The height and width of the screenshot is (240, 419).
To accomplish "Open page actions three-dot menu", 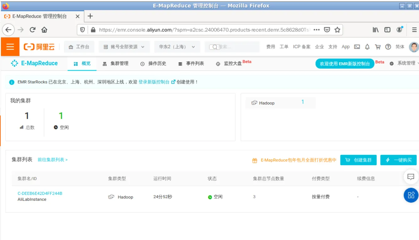I will point(316,30).
